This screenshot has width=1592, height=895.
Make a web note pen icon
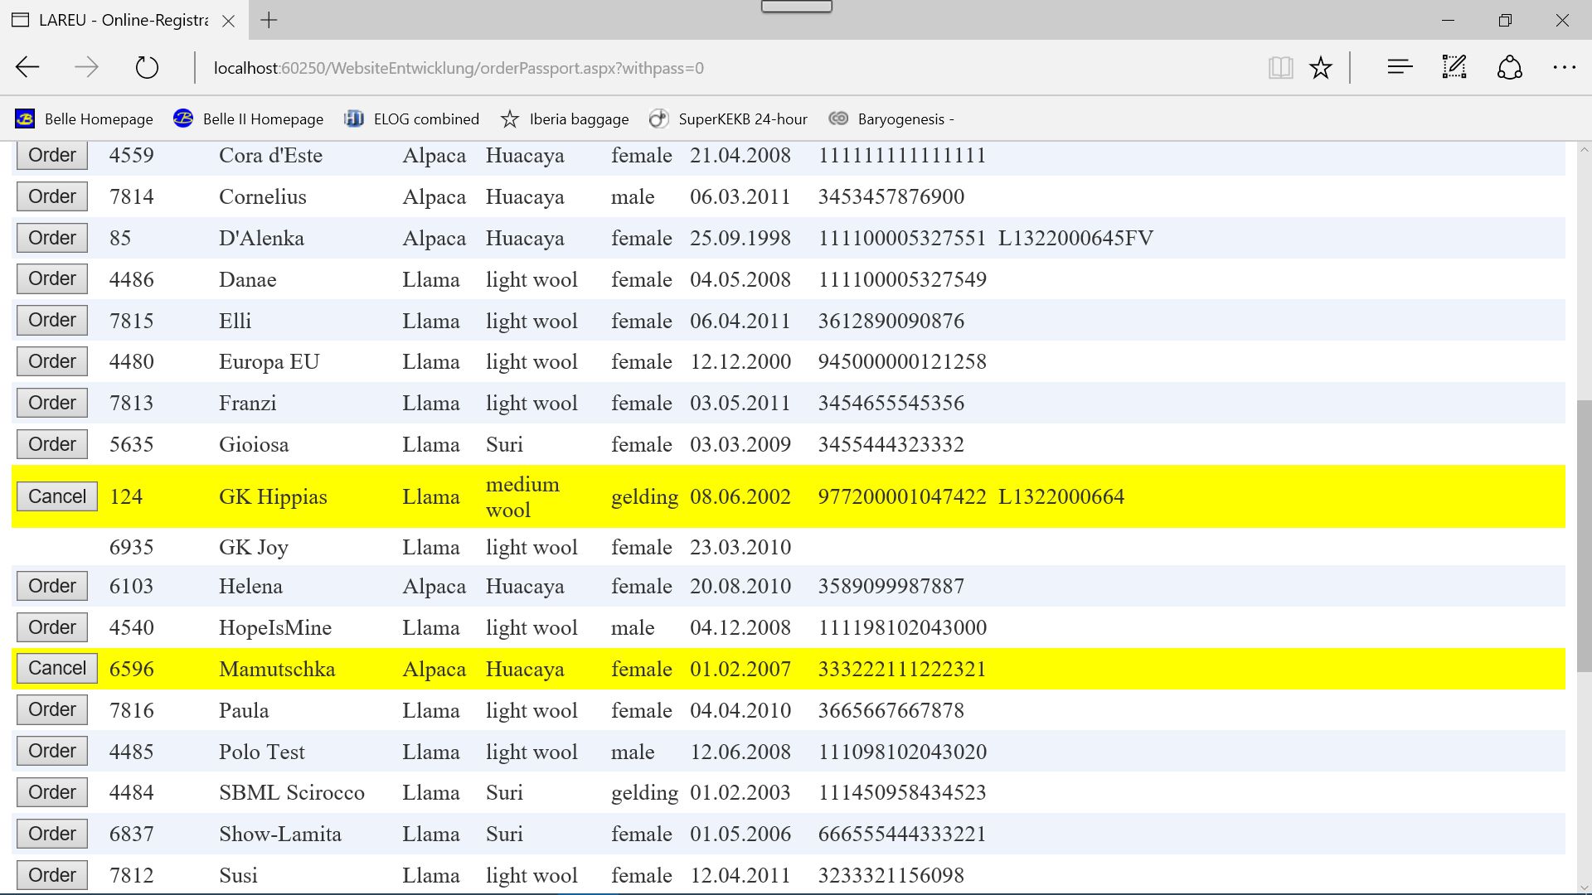pyautogui.click(x=1454, y=68)
